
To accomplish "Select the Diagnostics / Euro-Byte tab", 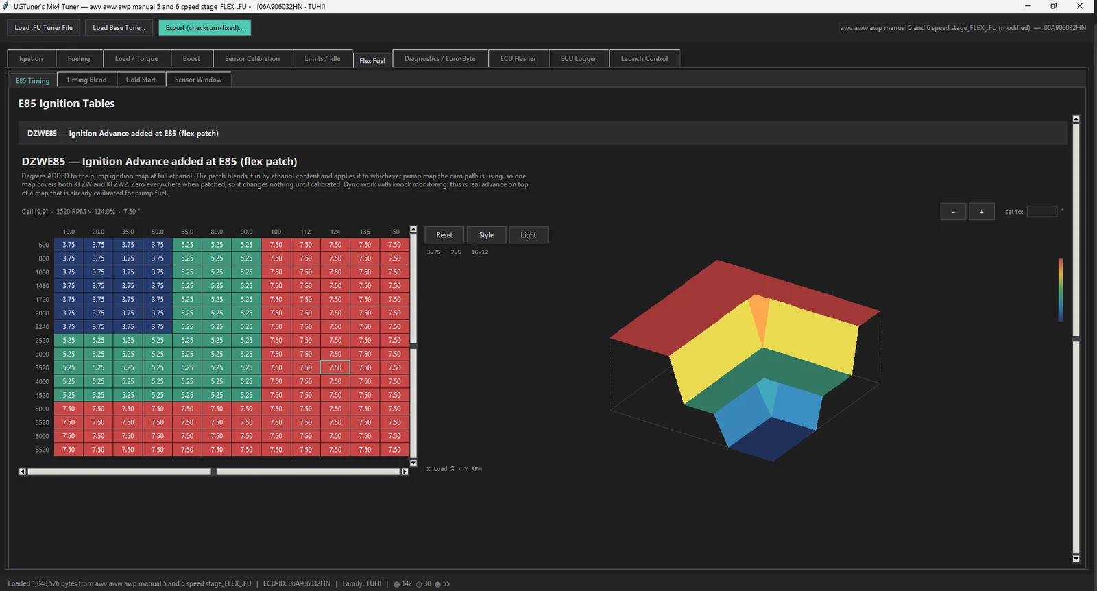I will (439, 58).
